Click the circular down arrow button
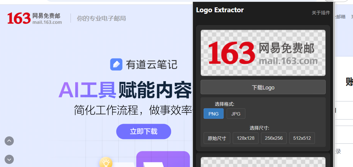This screenshot has height=167, width=353. click(9, 159)
